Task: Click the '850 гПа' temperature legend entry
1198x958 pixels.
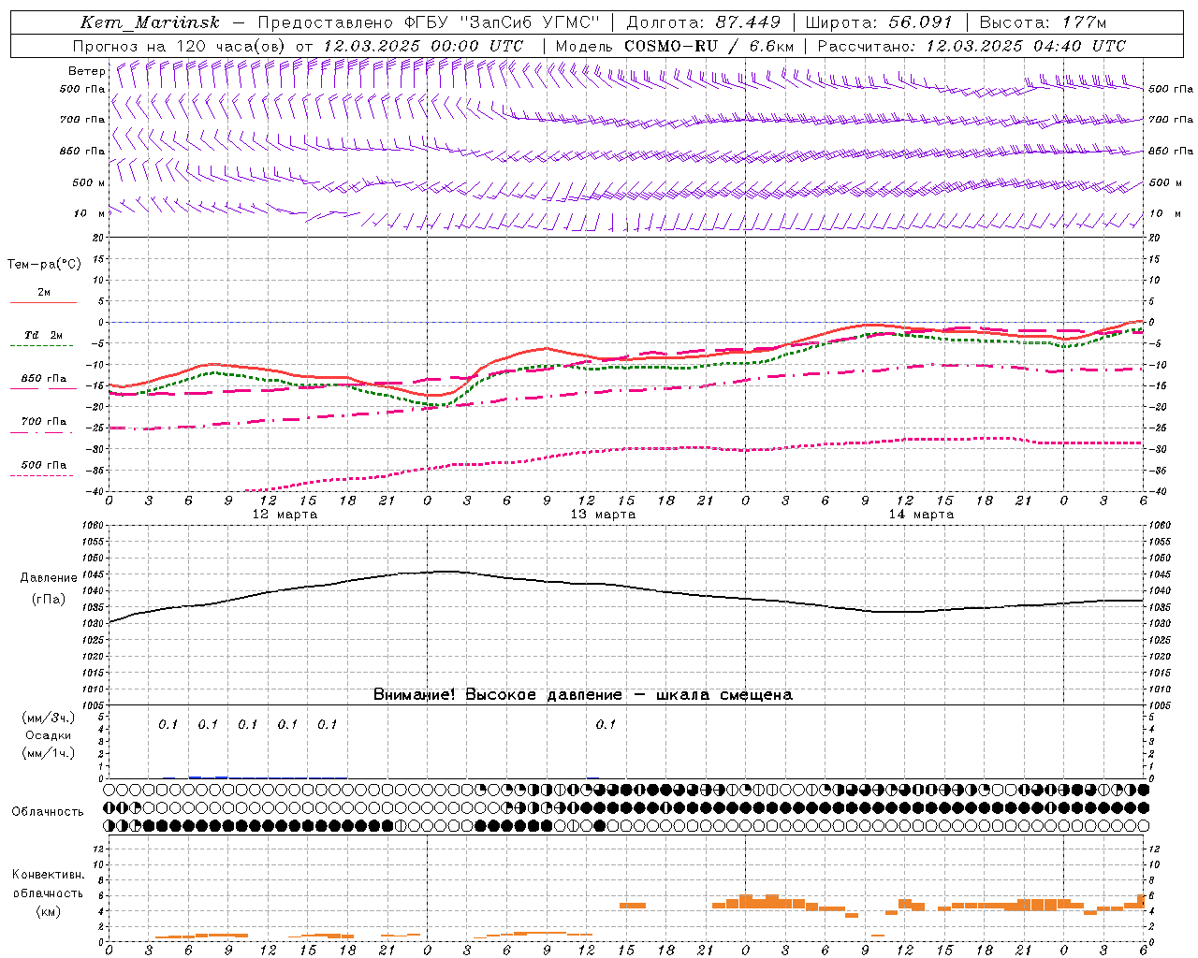Action: (44, 379)
